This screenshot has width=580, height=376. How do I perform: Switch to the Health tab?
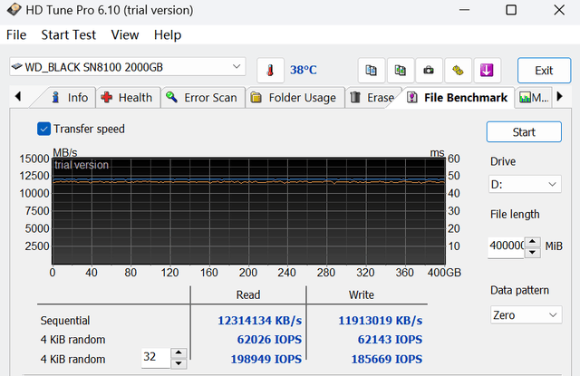(x=127, y=97)
